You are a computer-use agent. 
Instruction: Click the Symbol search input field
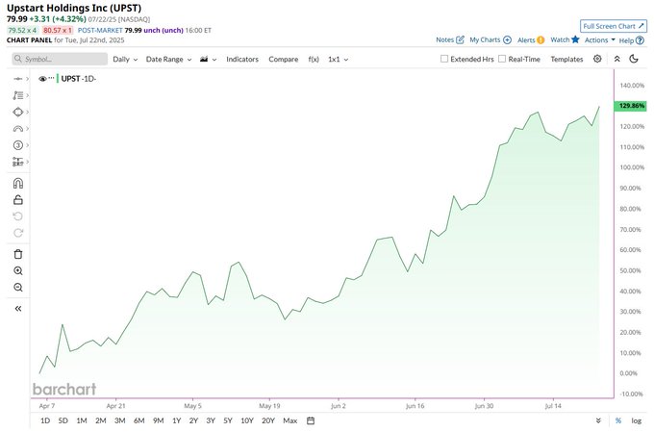(60, 59)
